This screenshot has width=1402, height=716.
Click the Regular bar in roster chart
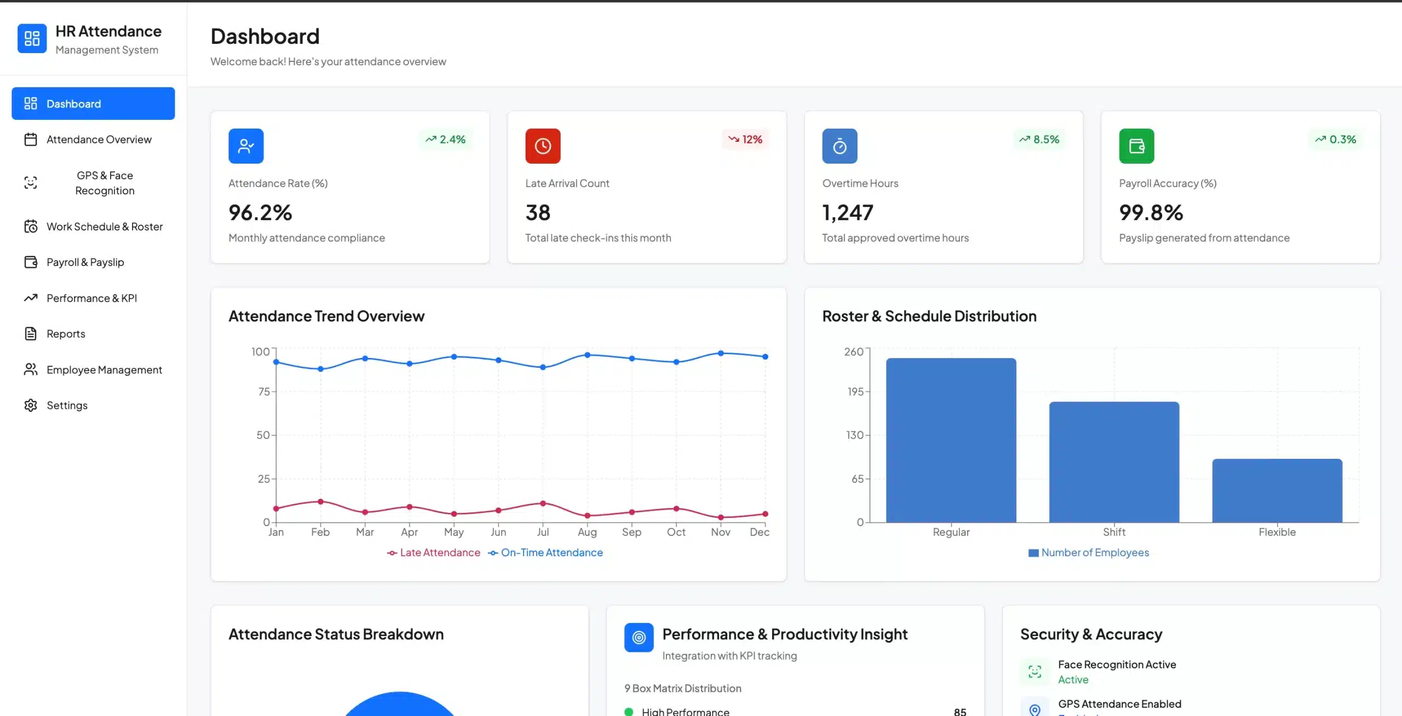pyautogui.click(x=951, y=440)
